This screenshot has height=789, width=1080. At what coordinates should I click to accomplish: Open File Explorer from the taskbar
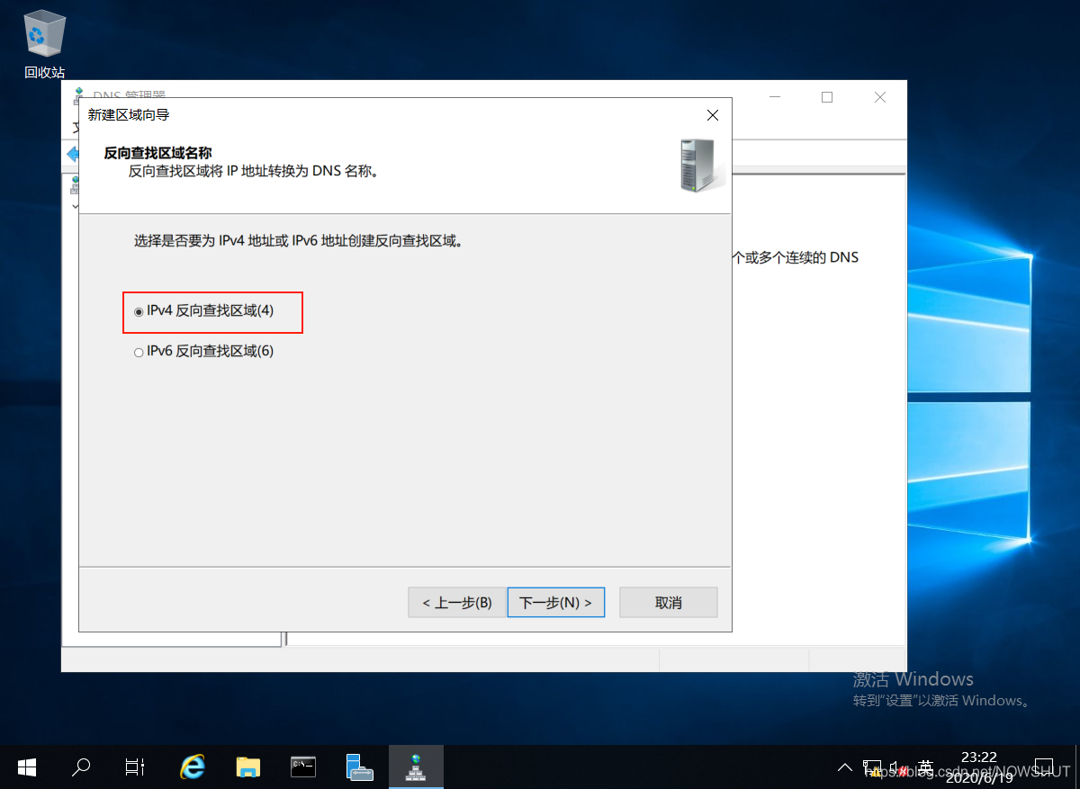(247, 767)
